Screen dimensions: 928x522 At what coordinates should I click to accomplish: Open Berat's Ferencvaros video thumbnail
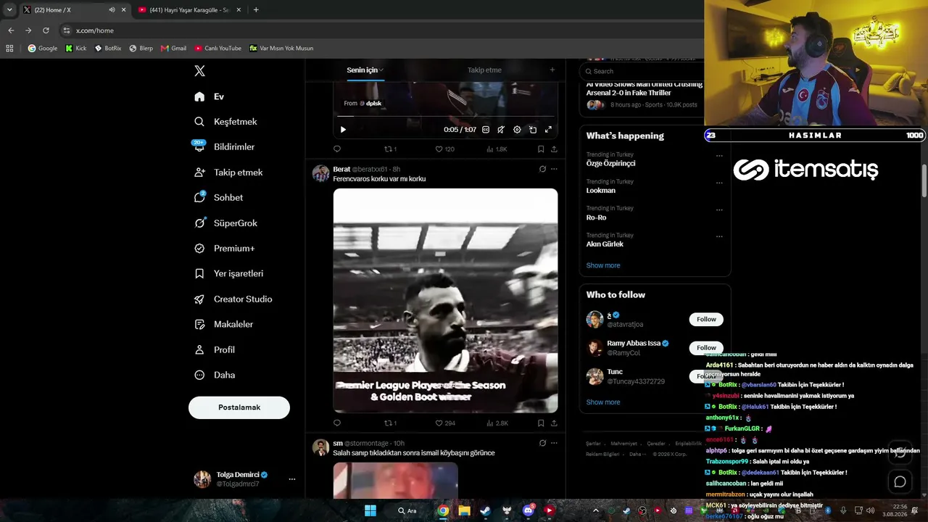[445, 301]
